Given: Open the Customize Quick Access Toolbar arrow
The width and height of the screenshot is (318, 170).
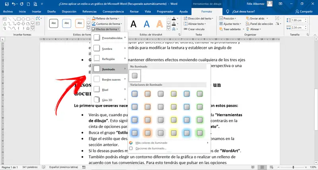Looking at the screenshot, I should [42, 4].
